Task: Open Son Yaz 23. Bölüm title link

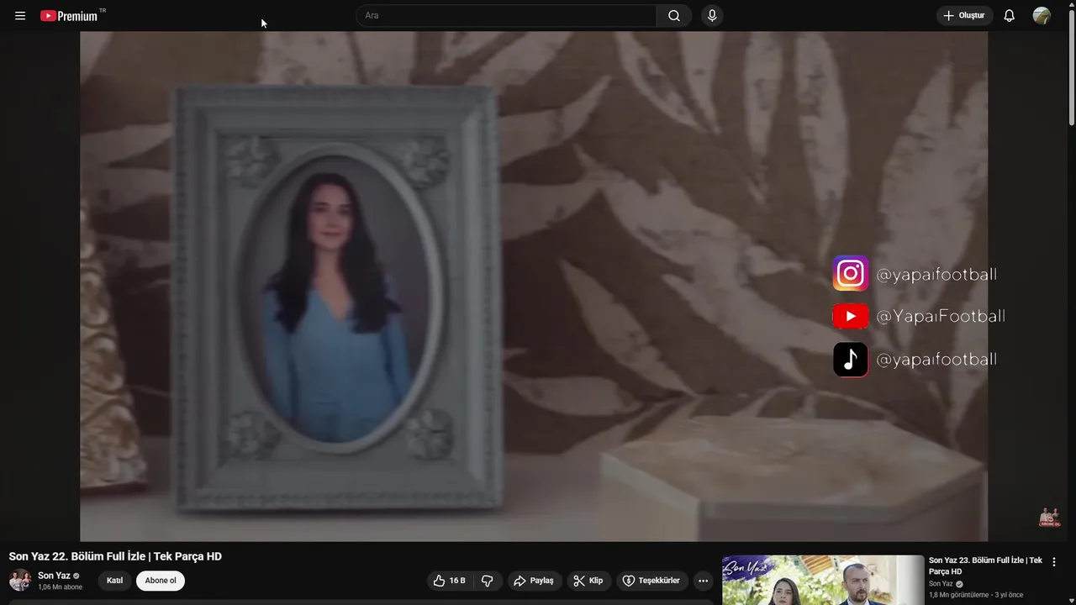Action: click(985, 566)
